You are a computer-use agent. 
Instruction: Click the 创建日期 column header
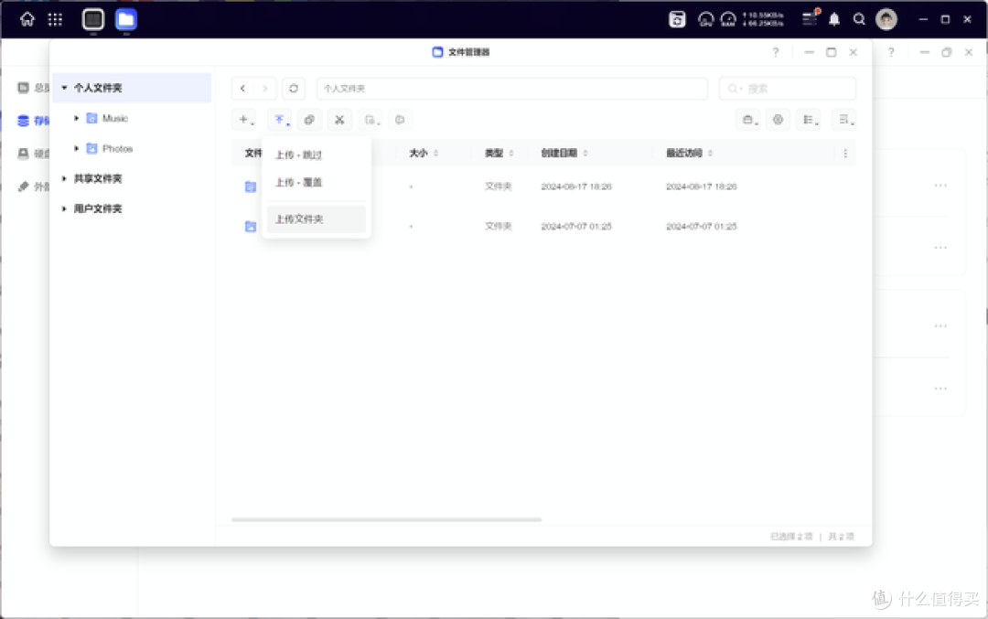pyautogui.click(x=559, y=153)
